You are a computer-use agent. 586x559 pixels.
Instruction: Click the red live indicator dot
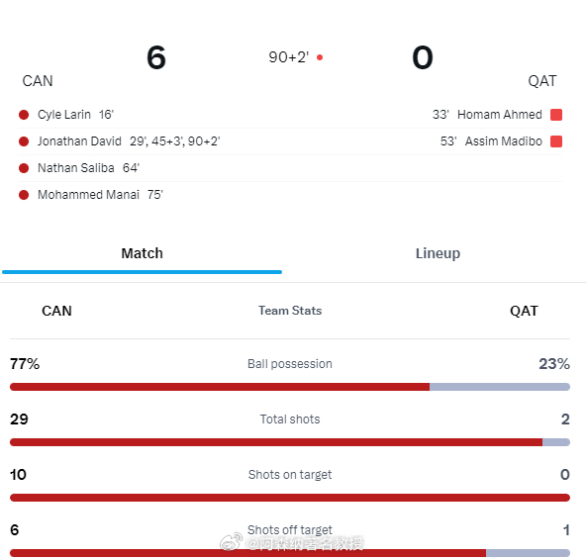point(320,57)
